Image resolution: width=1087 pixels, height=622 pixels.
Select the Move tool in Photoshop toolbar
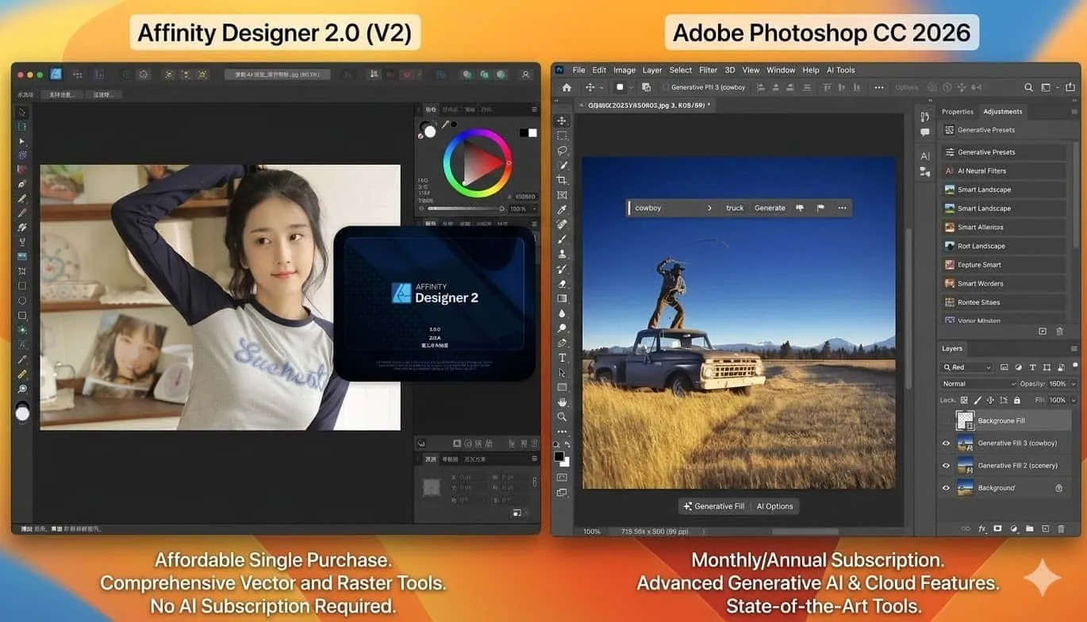tap(563, 120)
